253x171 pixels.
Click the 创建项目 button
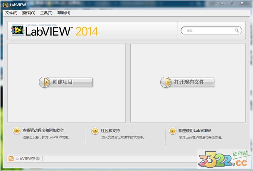tap(66, 82)
